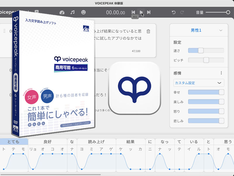Select the なっ word segment
Screen dimensions: 234x176
(x=165, y=142)
